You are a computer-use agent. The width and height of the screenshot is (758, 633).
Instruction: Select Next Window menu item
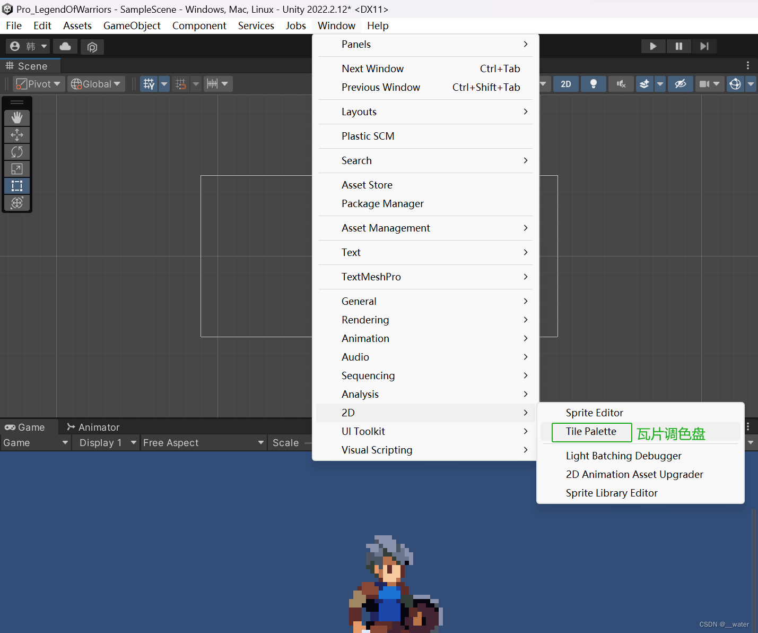point(425,69)
